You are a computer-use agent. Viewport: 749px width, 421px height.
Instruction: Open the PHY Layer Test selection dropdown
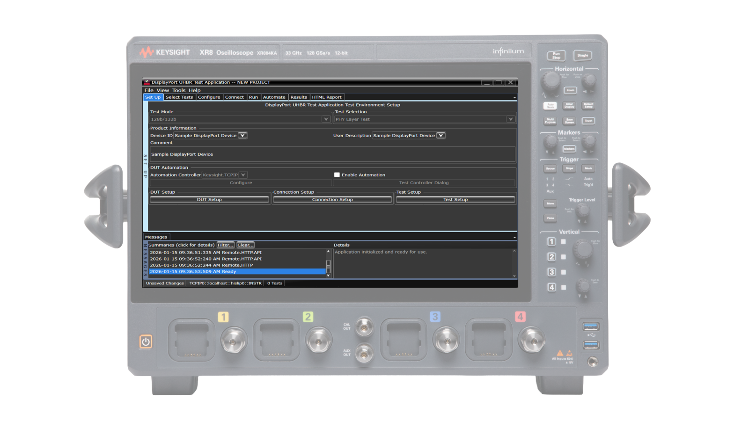pyautogui.click(x=511, y=119)
